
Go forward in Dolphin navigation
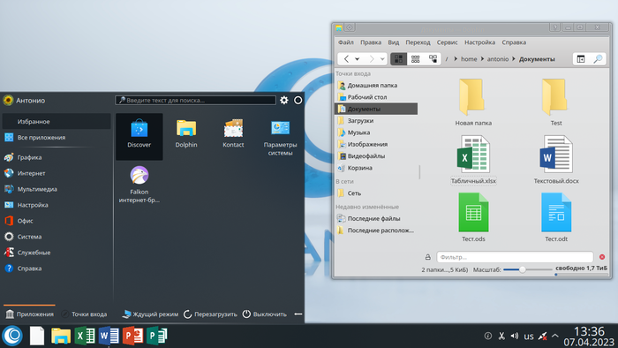pyautogui.click(x=372, y=59)
